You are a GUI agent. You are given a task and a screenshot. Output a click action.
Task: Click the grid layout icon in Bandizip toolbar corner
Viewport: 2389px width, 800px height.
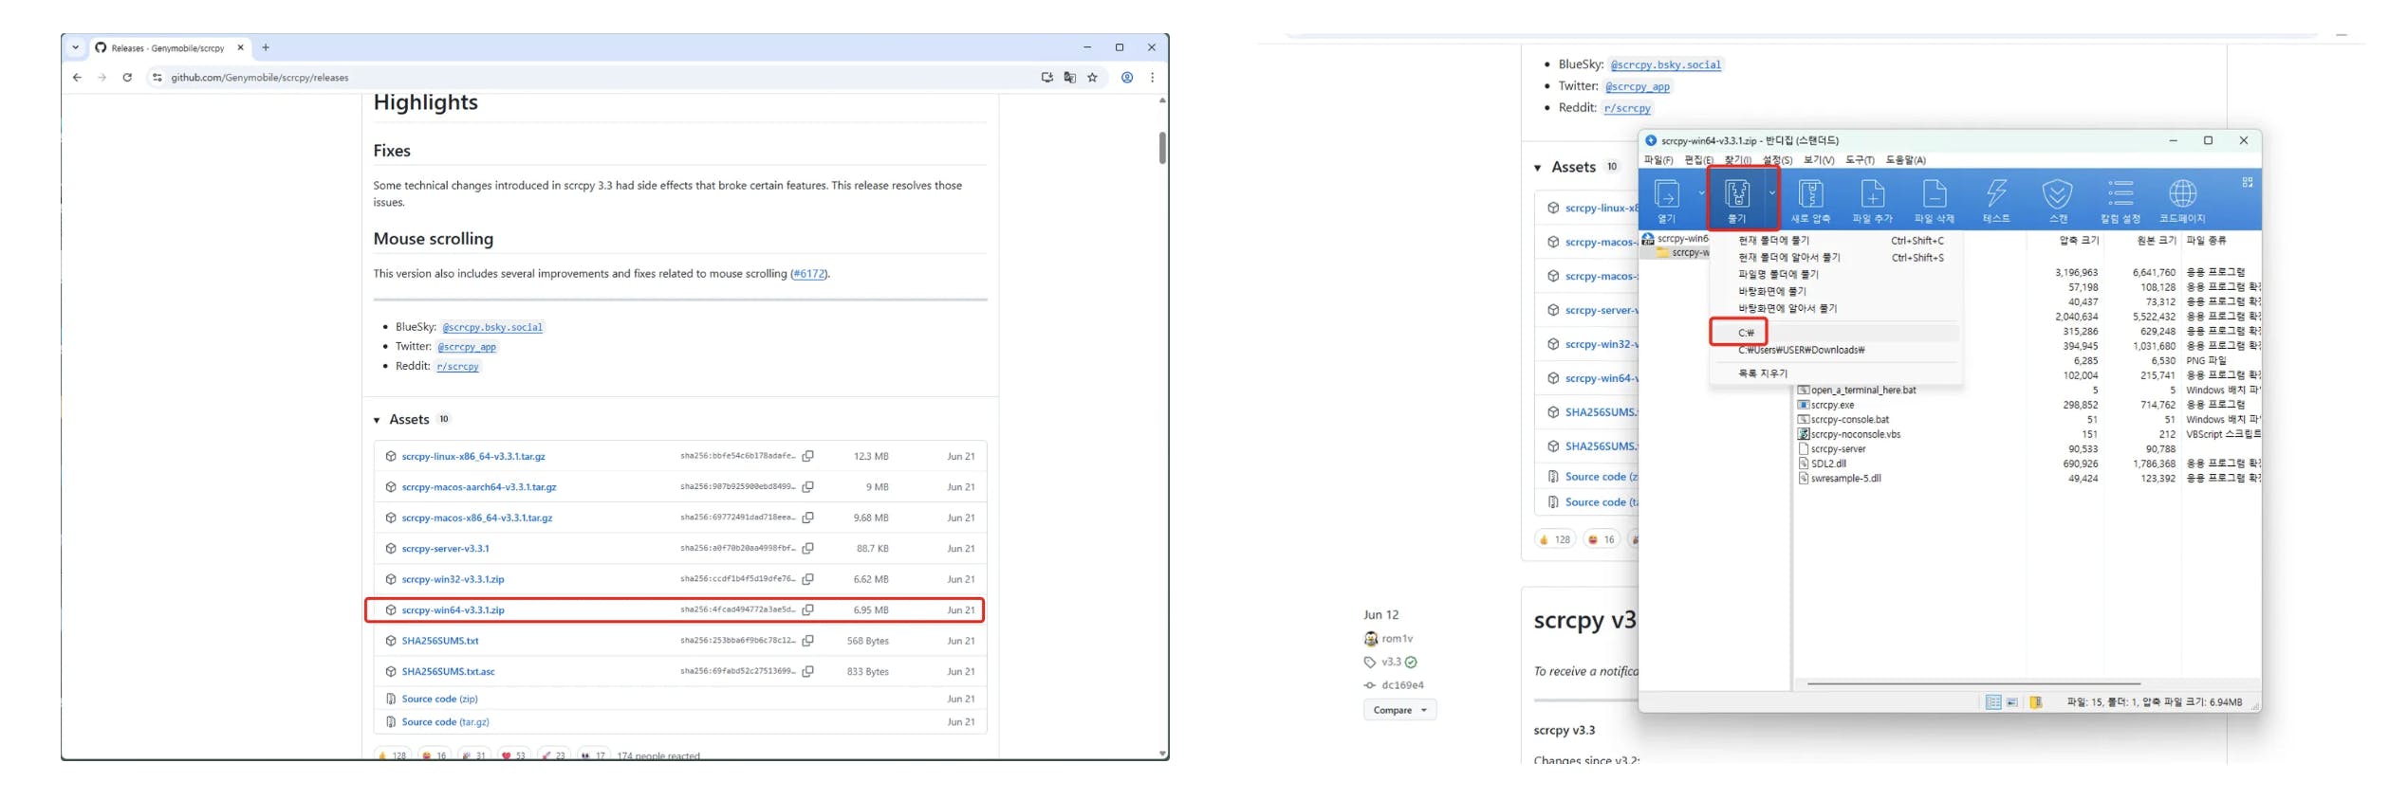click(2247, 182)
